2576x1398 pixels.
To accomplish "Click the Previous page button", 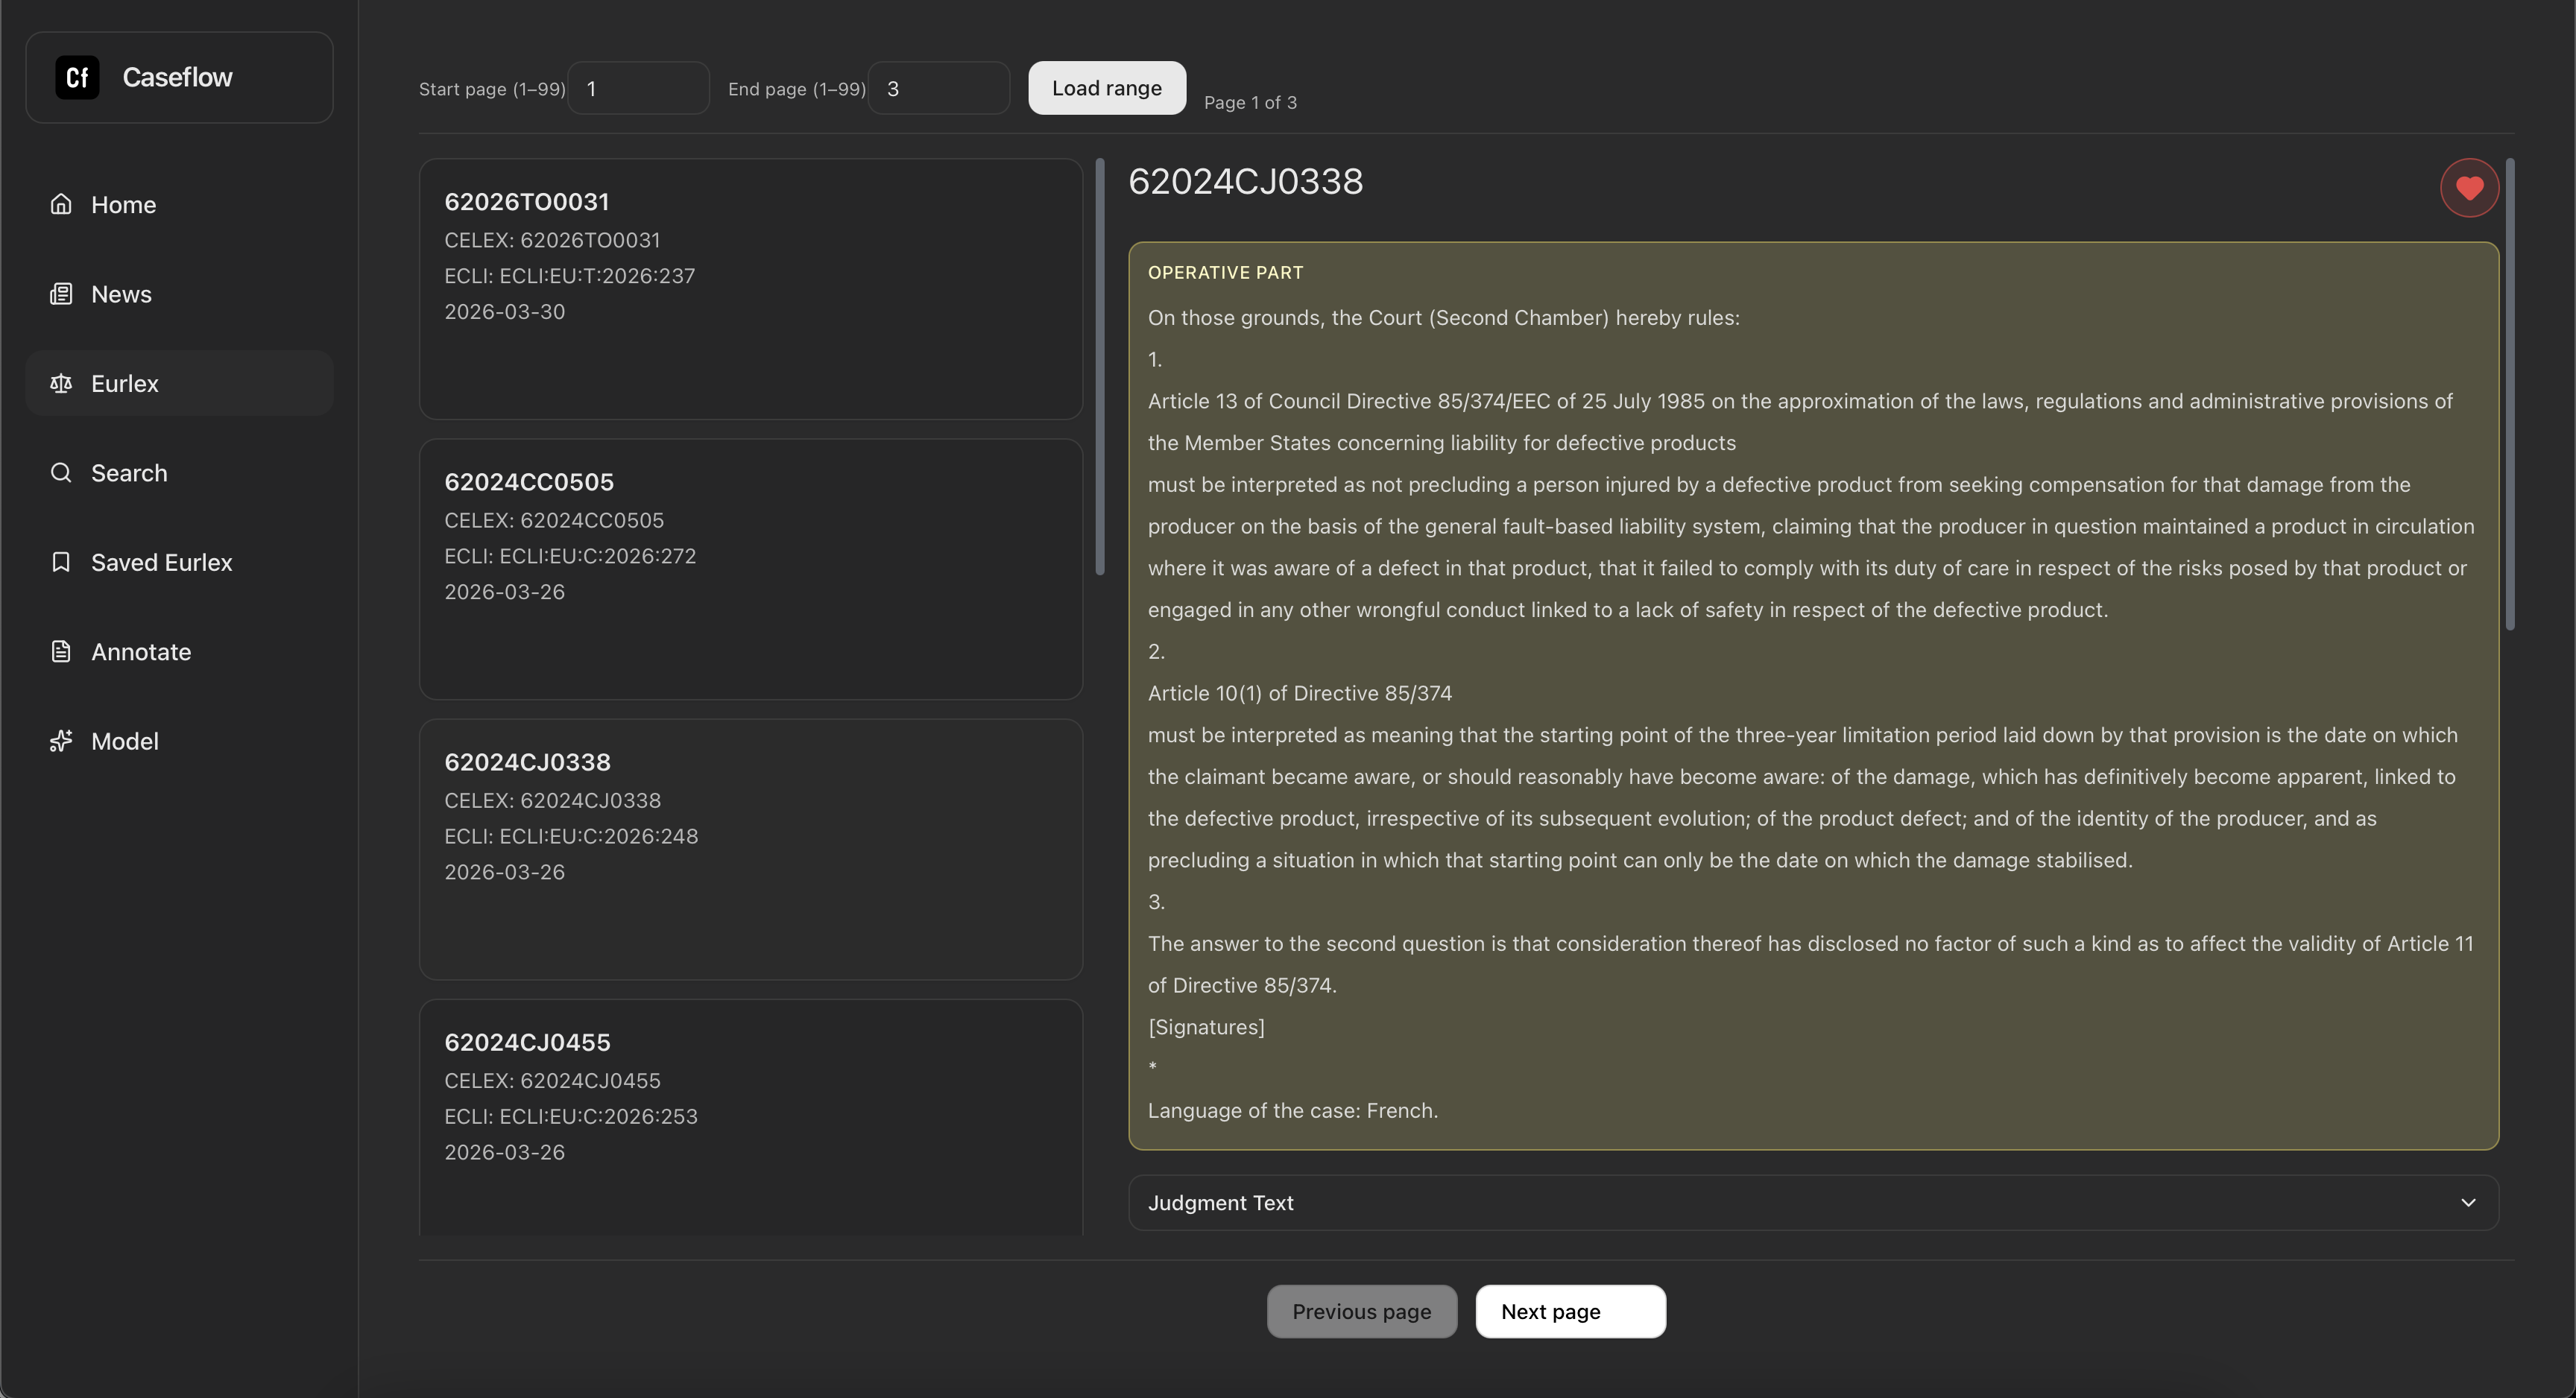I will (x=1361, y=1311).
